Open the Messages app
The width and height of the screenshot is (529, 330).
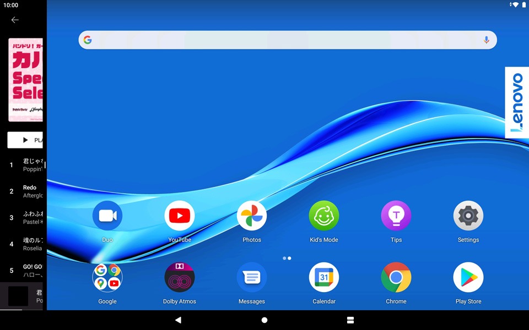point(252,278)
